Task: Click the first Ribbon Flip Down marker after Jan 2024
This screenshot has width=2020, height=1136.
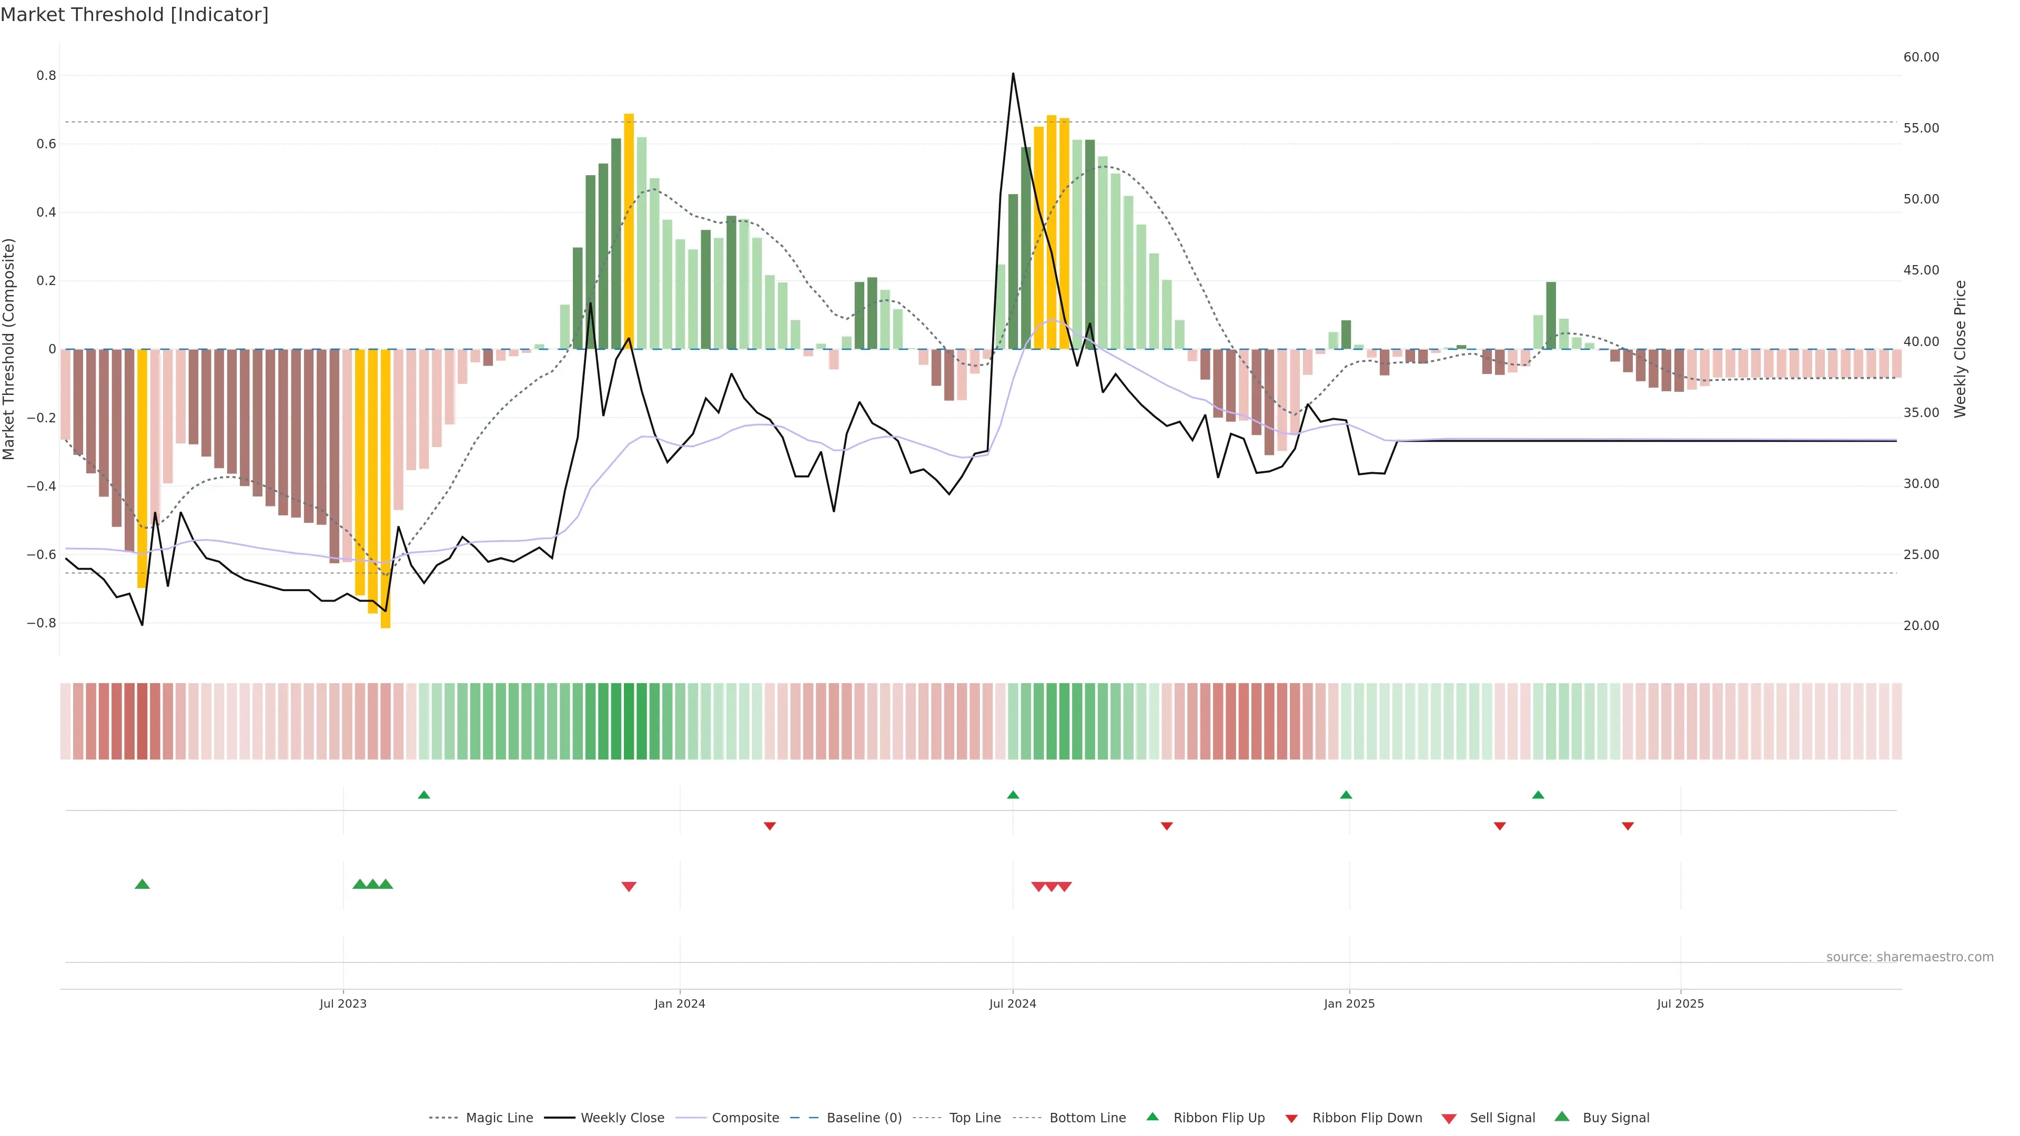Action: 770,826
